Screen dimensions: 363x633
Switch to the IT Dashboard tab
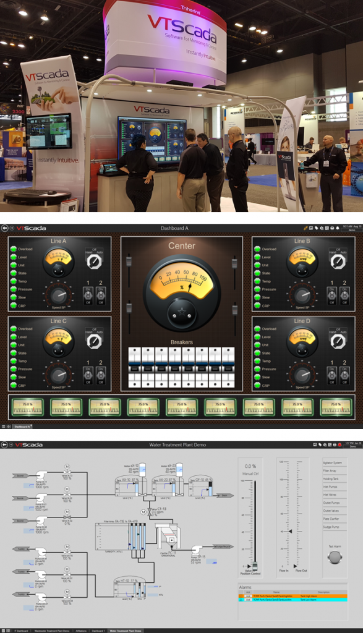click(22, 631)
